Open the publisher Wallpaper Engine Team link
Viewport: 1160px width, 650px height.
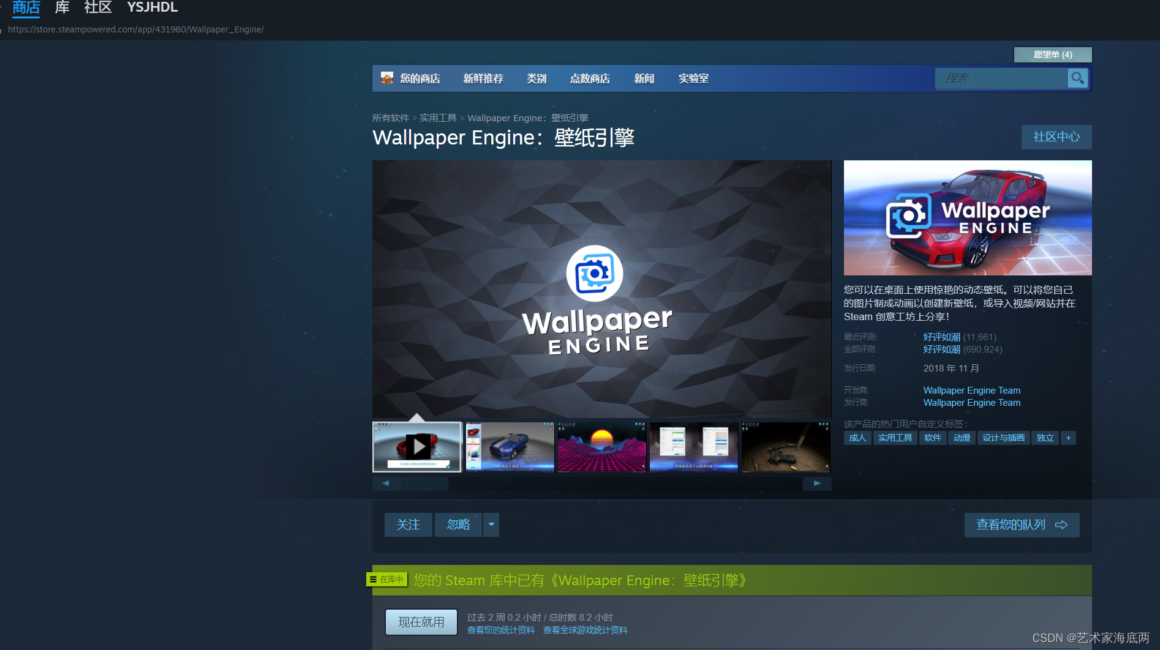[x=972, y=403]
